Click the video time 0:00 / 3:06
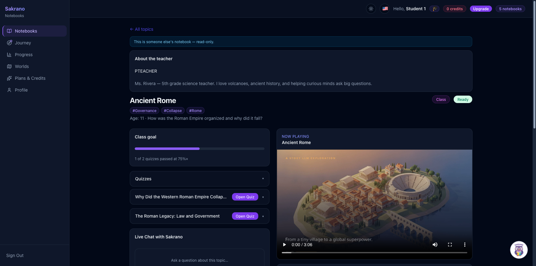The width and height of the screenshot is (536, 266). 302,245
